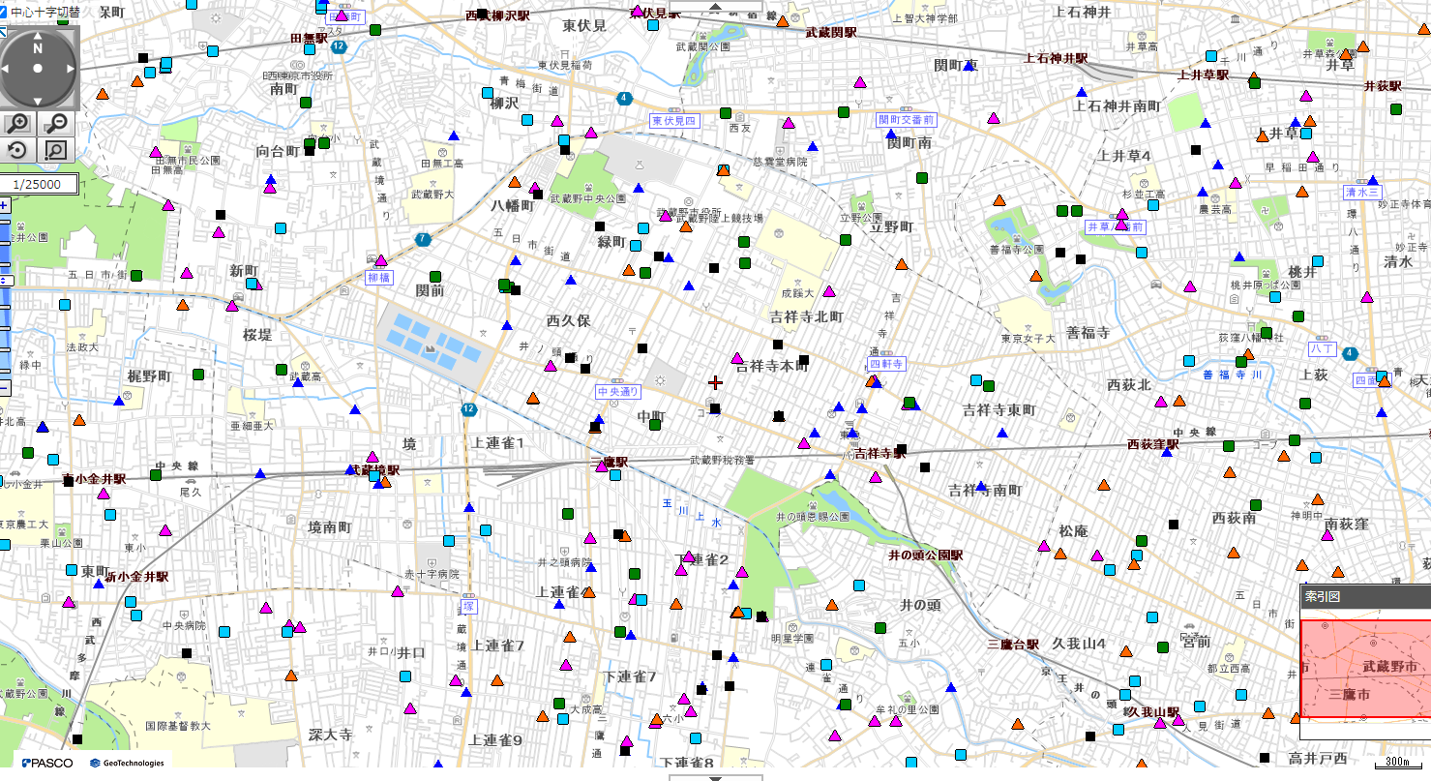Click the route 4 marker near 八丁
This screenshot has height=781, width=1431.
[x=1350, y=353]
